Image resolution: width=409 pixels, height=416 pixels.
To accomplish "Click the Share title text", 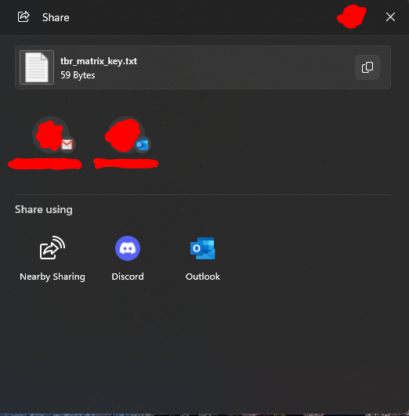I will (56, 17).
